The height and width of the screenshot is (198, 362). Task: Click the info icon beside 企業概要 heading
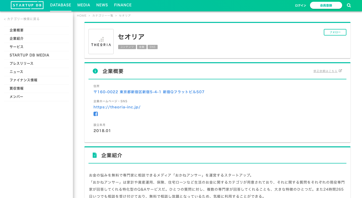point(95,71)
